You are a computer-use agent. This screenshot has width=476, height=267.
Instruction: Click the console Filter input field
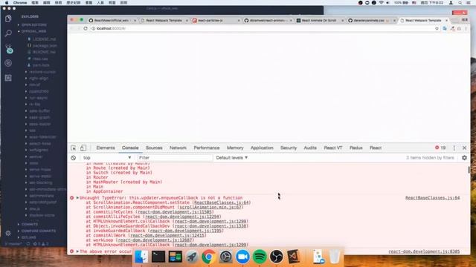point(175,158)
